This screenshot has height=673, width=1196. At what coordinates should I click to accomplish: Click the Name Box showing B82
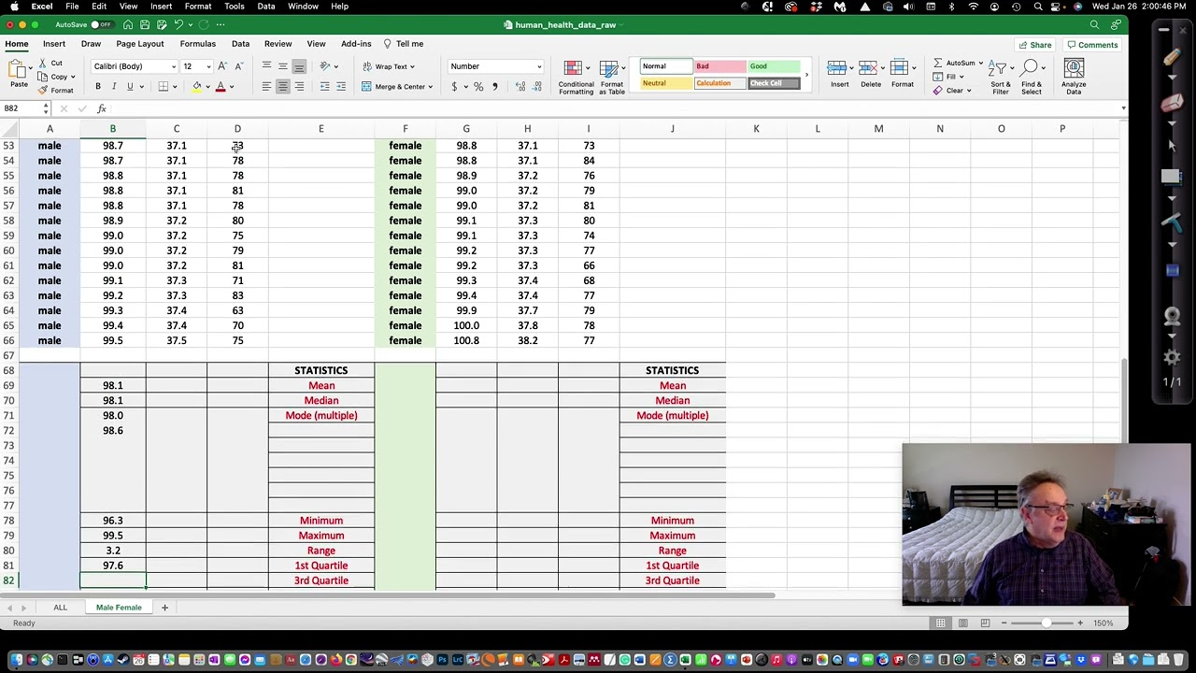(22, 108)
